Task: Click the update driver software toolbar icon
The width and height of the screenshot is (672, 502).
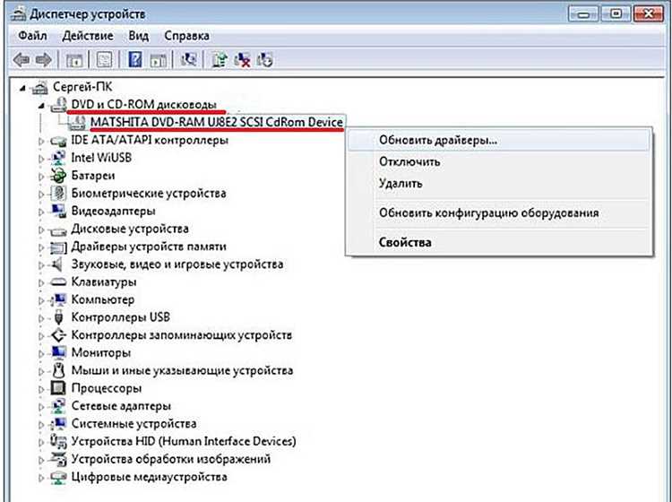Action: tap(220, 59)
